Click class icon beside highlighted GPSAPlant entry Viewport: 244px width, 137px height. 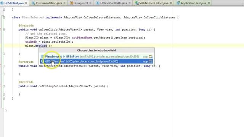click(42, 61)
